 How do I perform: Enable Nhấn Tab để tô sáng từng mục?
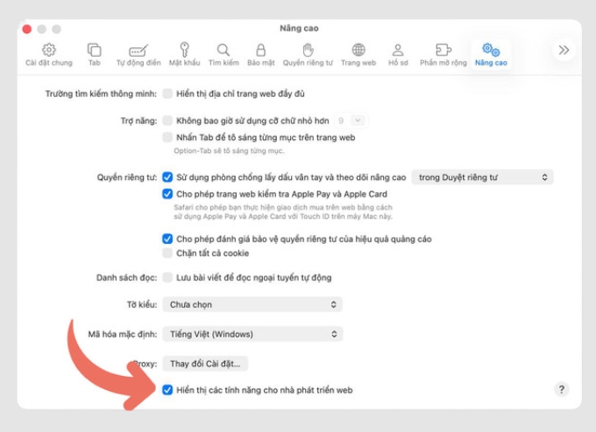tap(167, 137)
